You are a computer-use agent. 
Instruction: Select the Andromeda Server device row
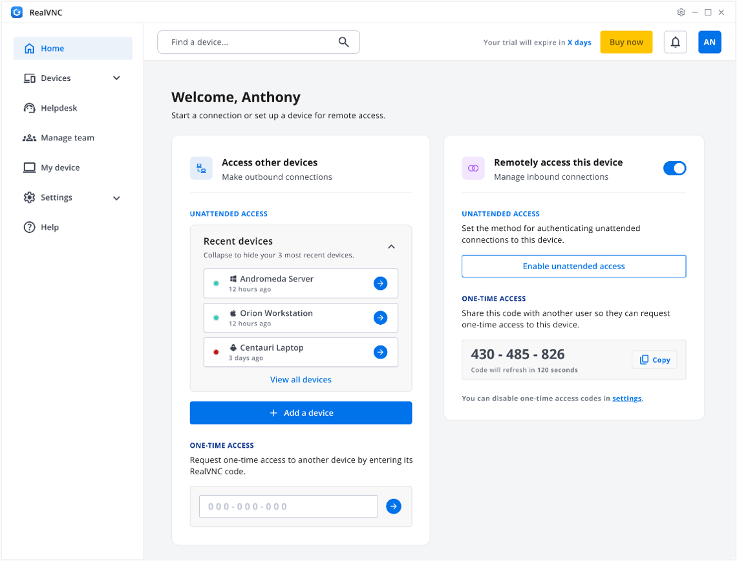pos(301,283)
